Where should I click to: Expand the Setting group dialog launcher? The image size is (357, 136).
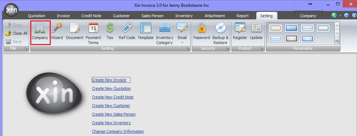tap(187, 48)
